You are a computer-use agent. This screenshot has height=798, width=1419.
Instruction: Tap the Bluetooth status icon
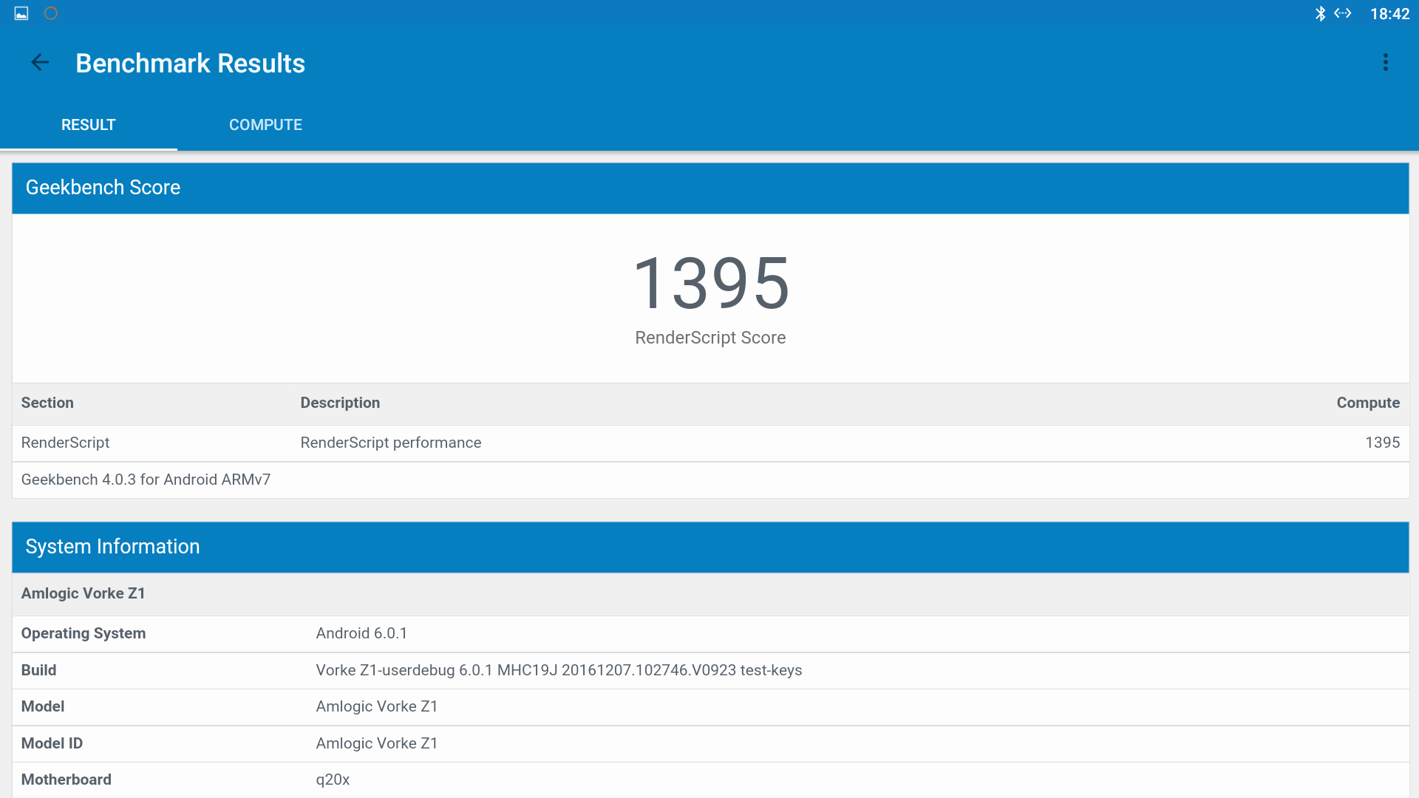pyautogui.click(x=1320, y=13)
